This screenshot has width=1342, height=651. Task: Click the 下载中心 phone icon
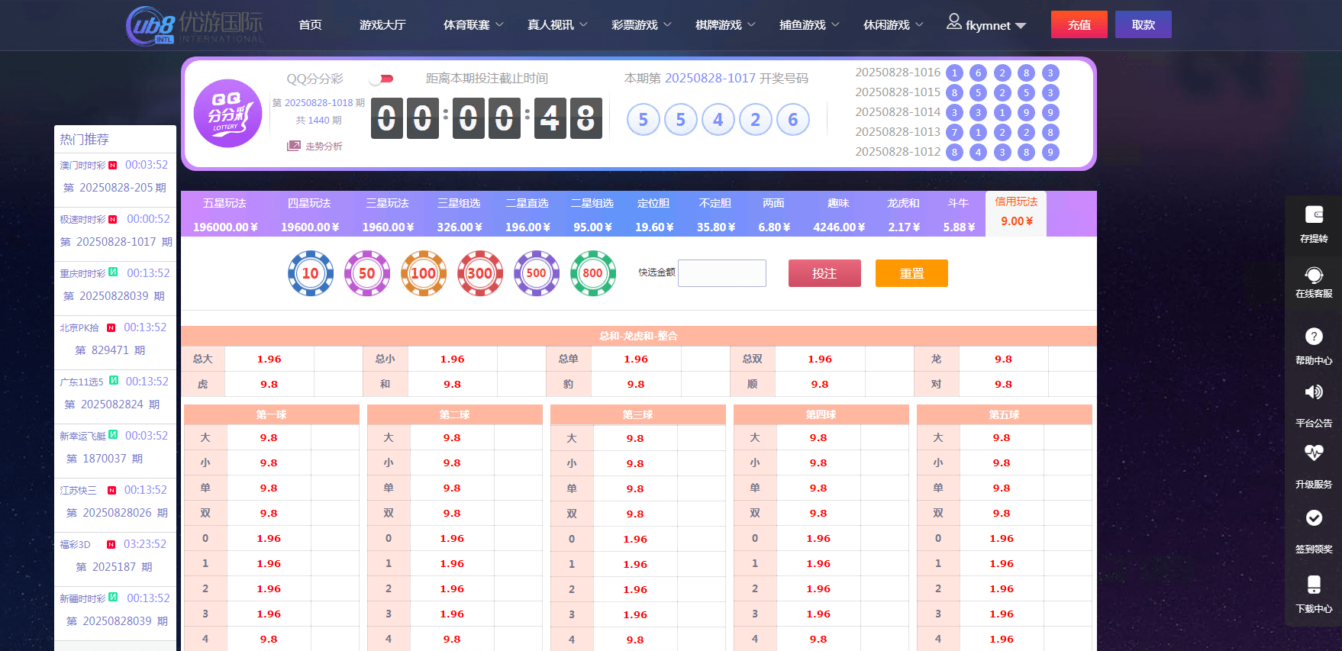pos(1313,585)
